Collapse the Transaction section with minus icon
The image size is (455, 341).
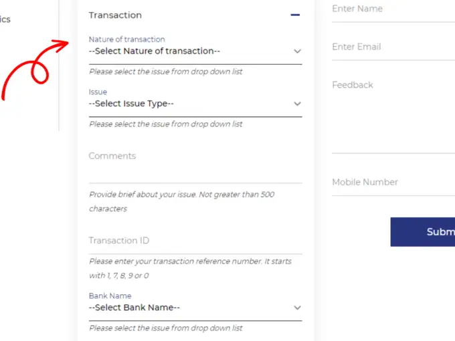tap(295, 15)
